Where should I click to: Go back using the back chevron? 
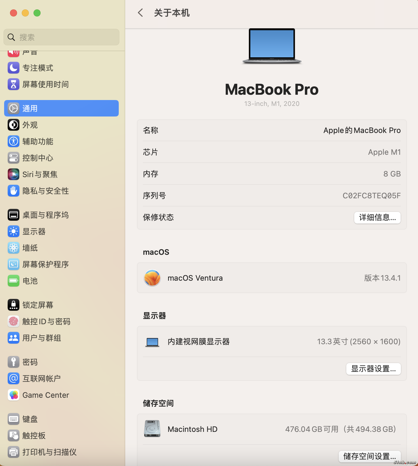tap(141, 13)
